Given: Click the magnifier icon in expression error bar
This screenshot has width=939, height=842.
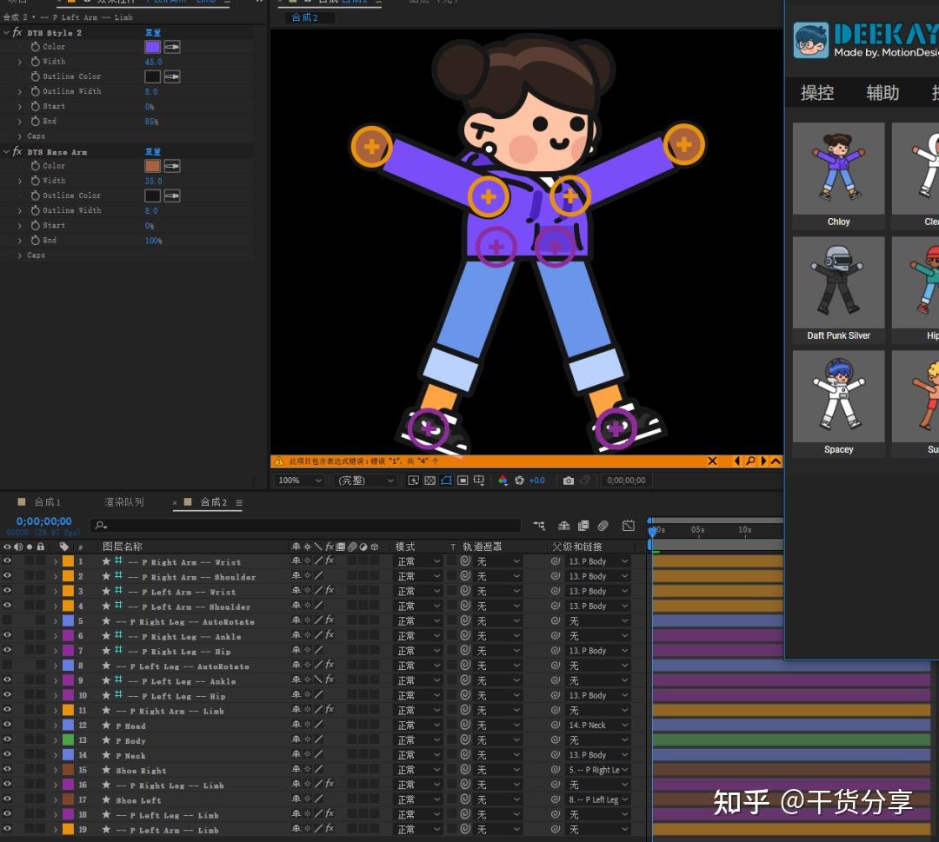Looking at the screenshot, I should click(750, 461).
